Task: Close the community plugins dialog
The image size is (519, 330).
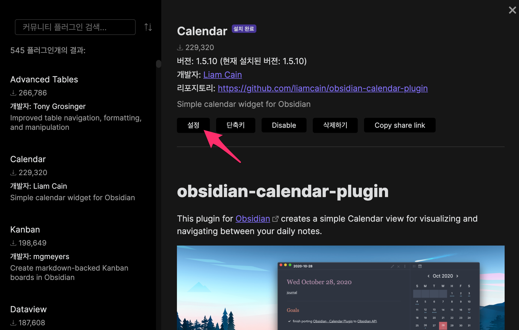Action: click(x=512, y=10)
